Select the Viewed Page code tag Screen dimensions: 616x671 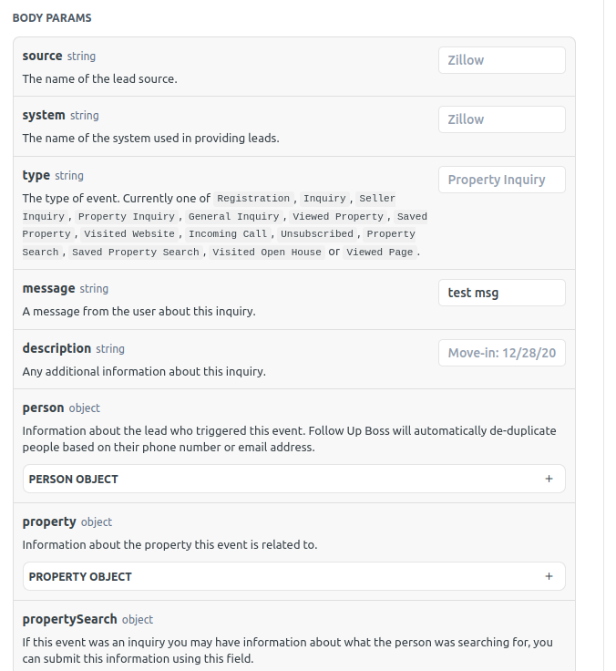pos(379,253)
